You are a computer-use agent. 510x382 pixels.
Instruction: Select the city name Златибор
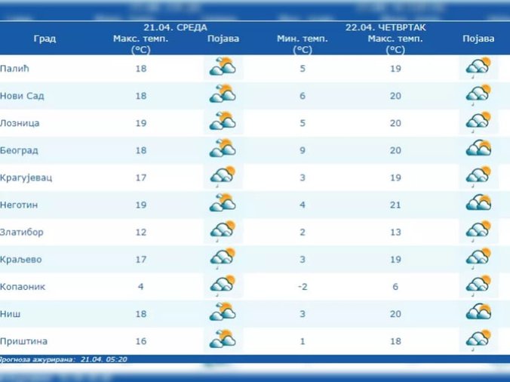point(21,233)
